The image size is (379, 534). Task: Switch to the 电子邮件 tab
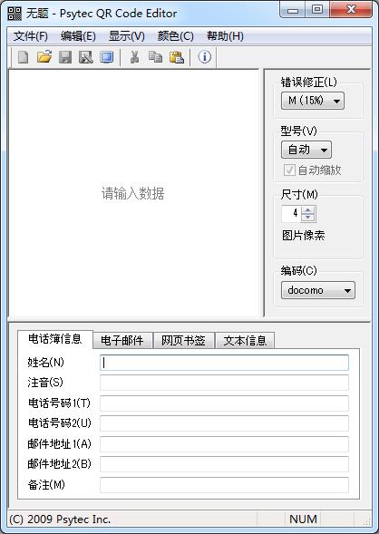pyautogui.click(x=122, y=341)
